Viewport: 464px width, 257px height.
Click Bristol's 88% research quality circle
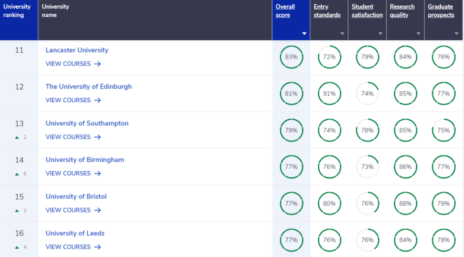click(406, 203)
